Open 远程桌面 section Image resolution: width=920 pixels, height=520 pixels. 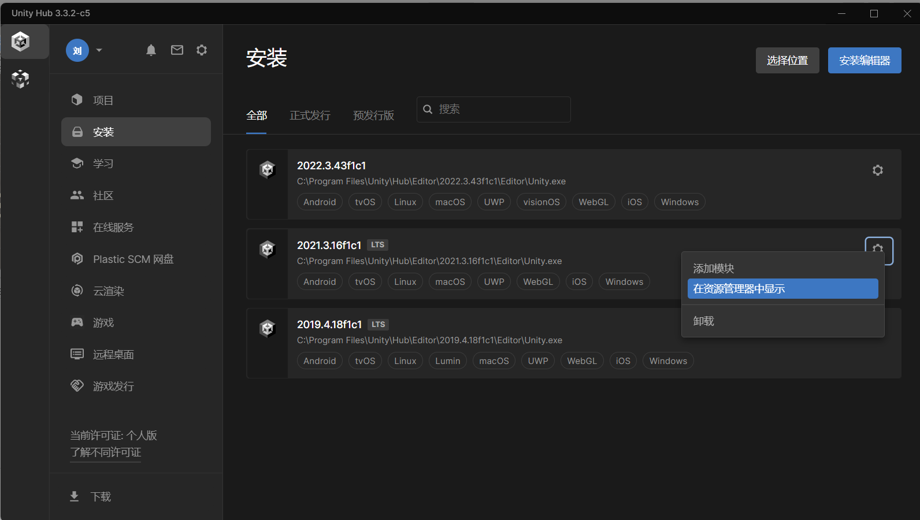point(136,354)
